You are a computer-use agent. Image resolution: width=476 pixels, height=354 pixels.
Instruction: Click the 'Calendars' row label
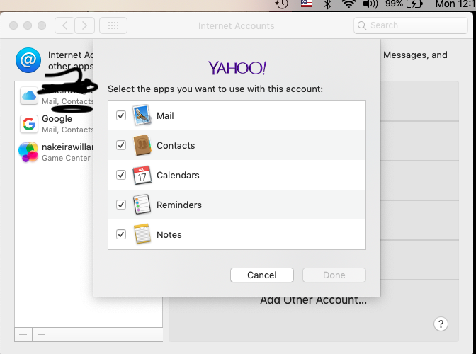178,176
